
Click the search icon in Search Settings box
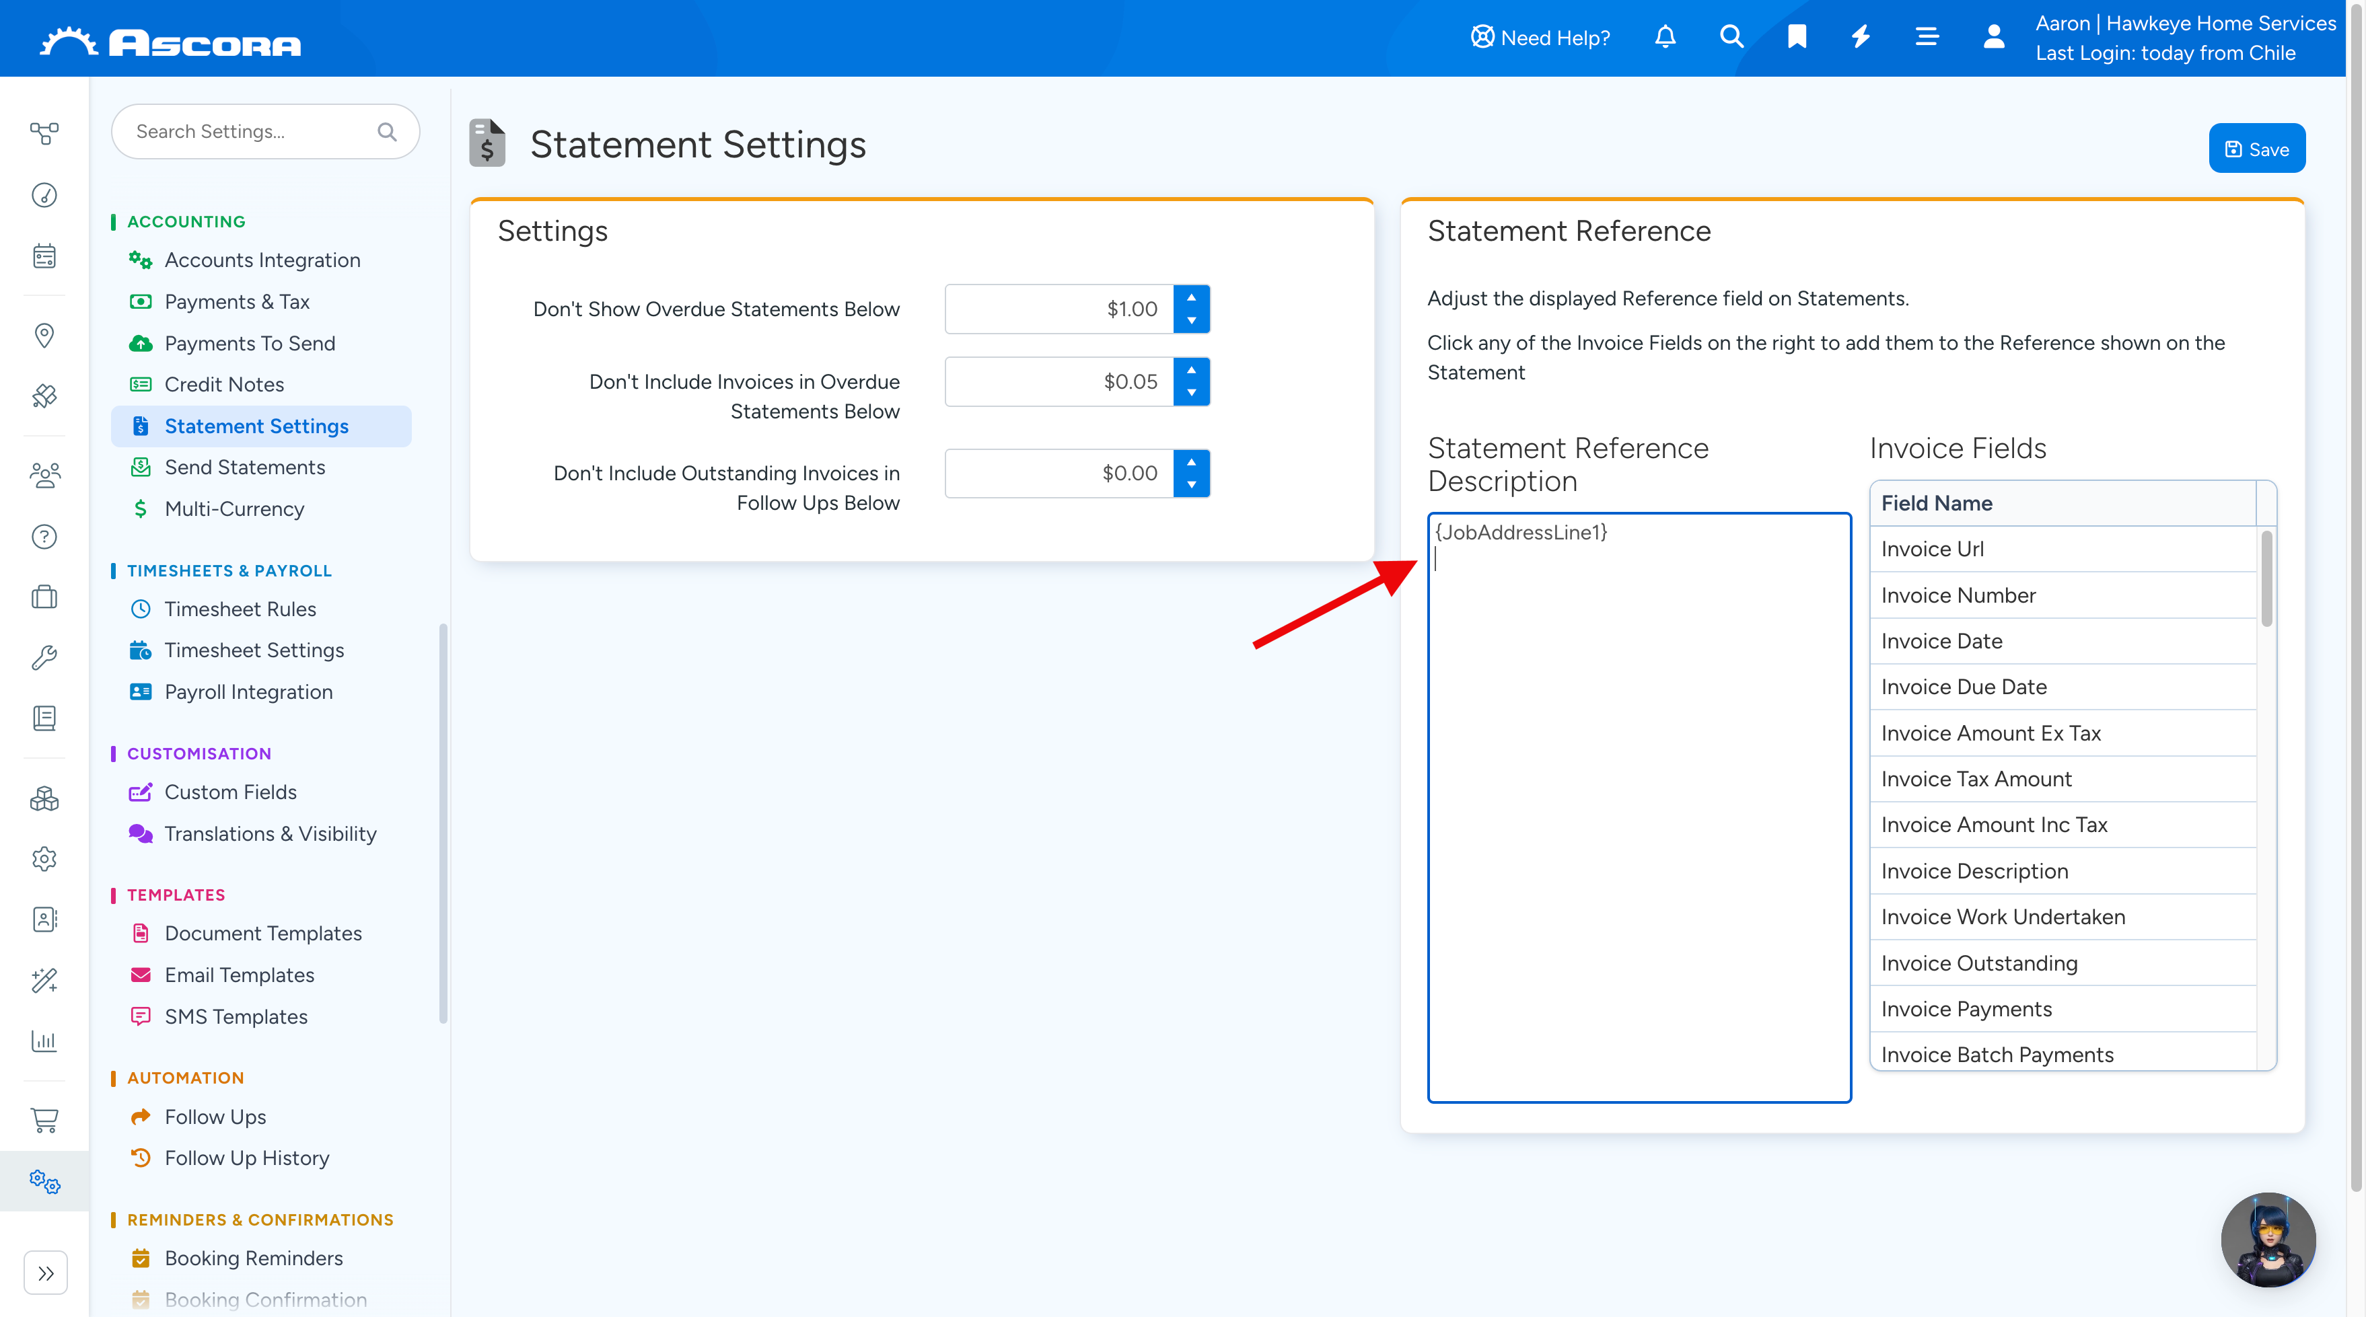pos(387,132)
